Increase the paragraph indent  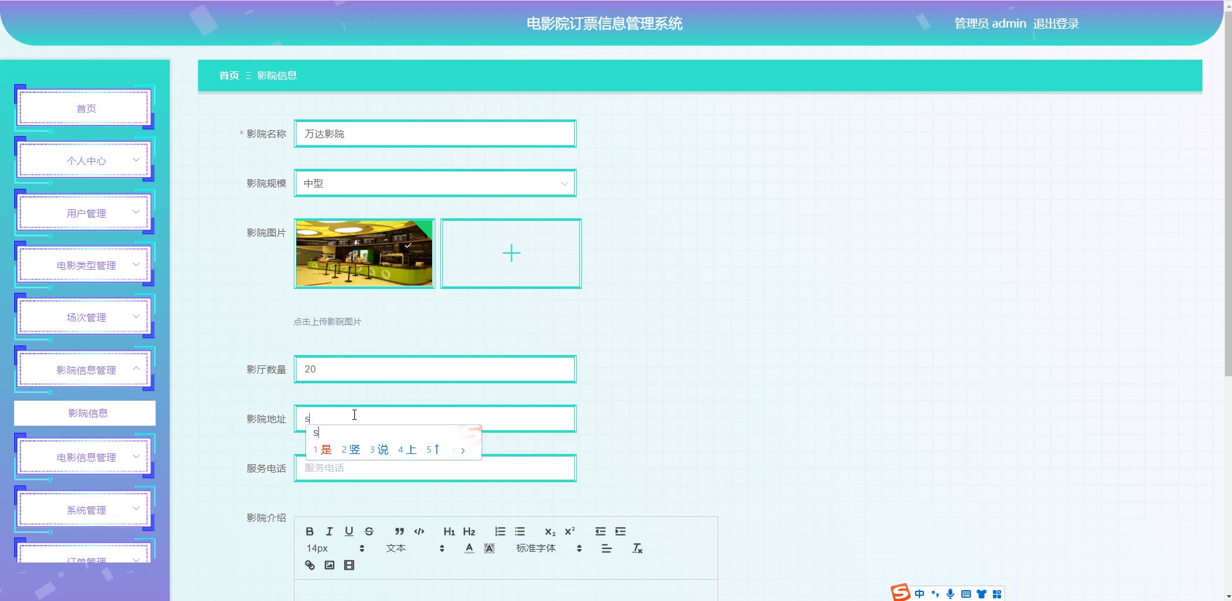pyautogui.click(x=620, y=532)
